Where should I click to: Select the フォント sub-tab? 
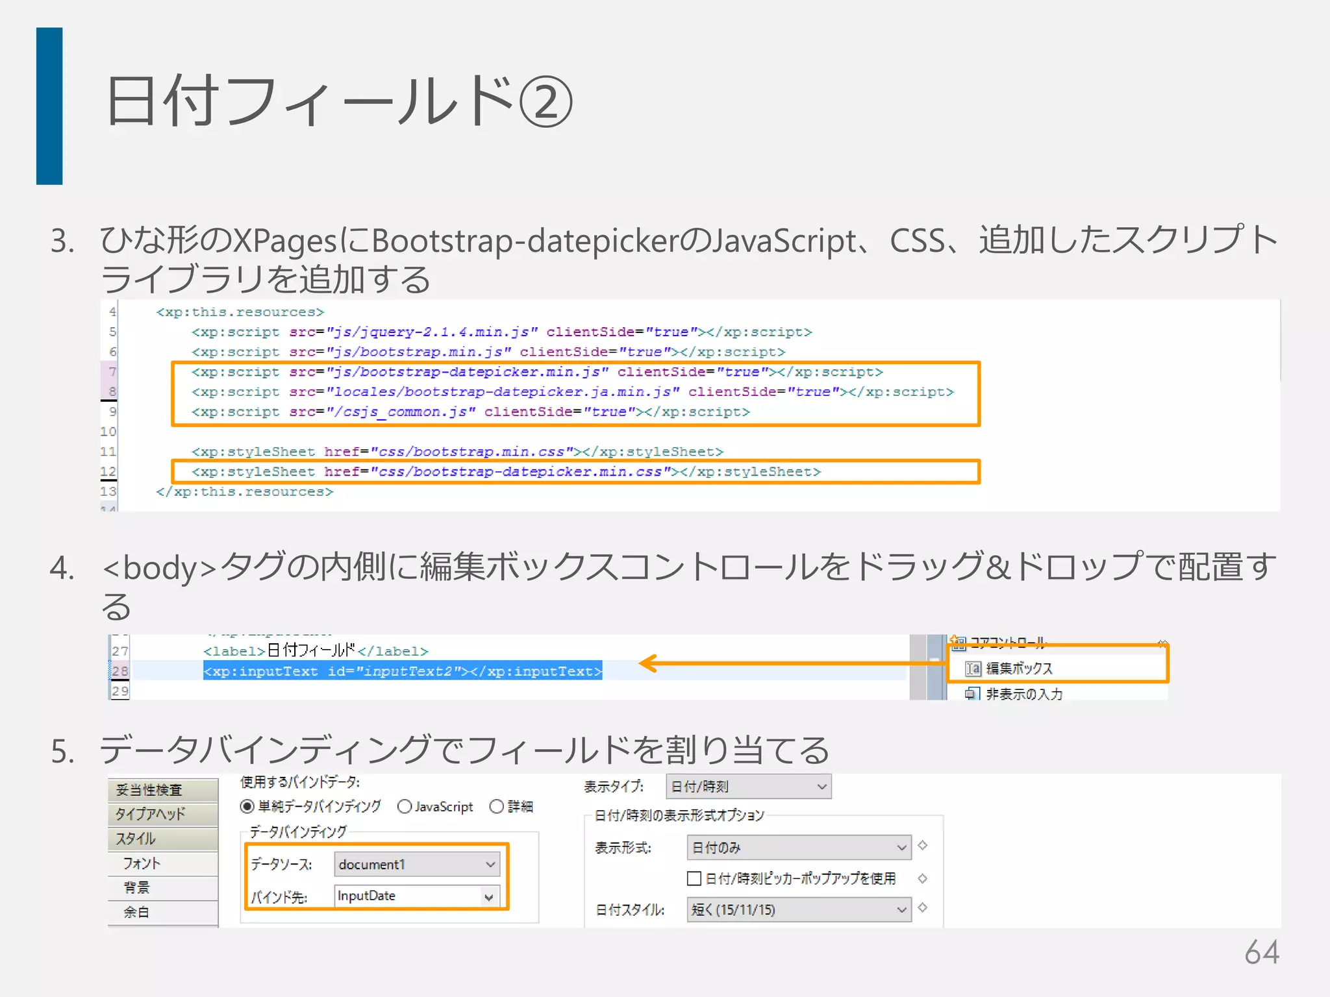(163, 863)
